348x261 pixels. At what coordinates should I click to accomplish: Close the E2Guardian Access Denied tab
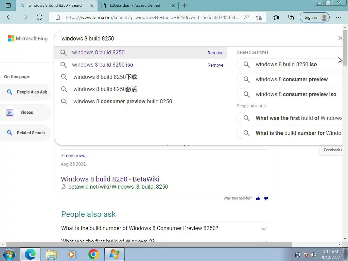(173, 5)
